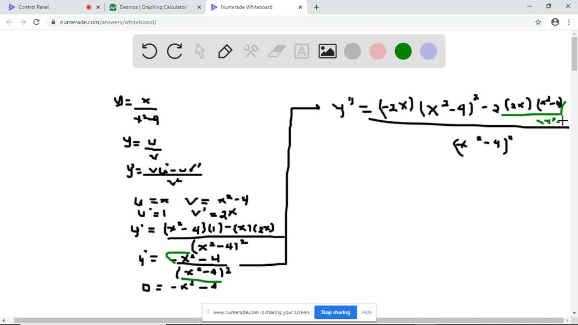The height and width of the screenshot is (325, 578).
Task: Select the Text tool
Action: click(301, 51)
